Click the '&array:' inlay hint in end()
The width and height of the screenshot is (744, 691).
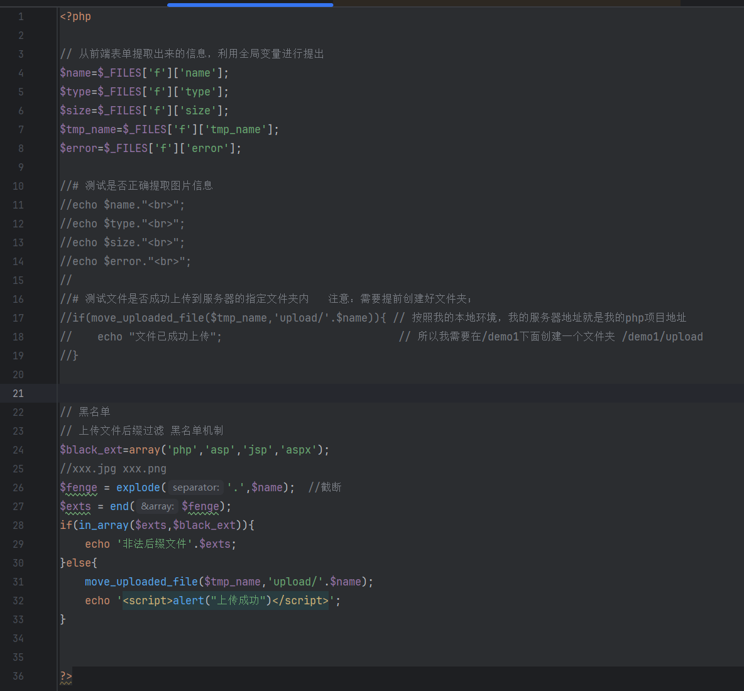(157, 506)
